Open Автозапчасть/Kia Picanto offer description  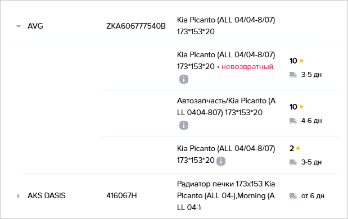tap(226, 107)
